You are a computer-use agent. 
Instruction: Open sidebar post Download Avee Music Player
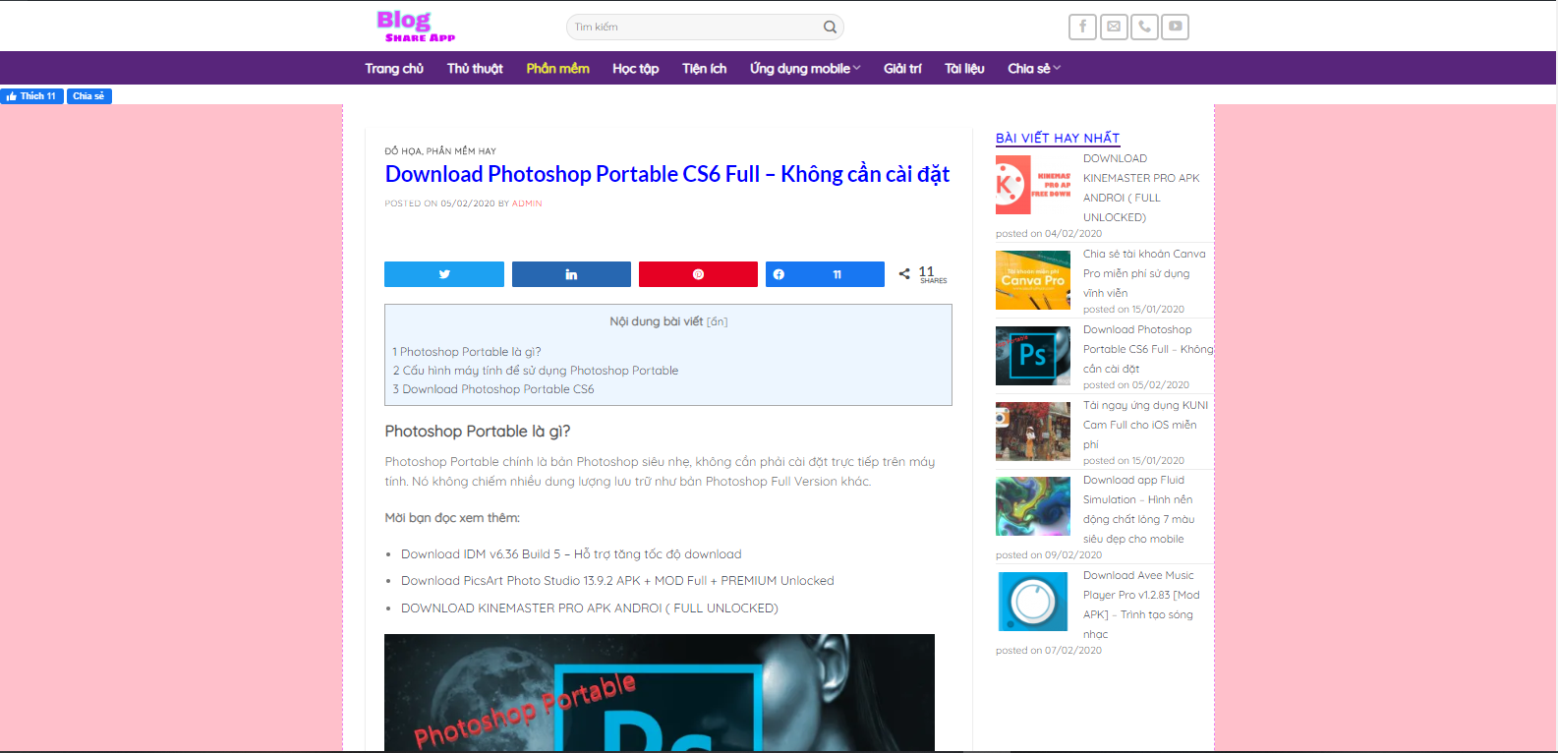(1141, 605)
